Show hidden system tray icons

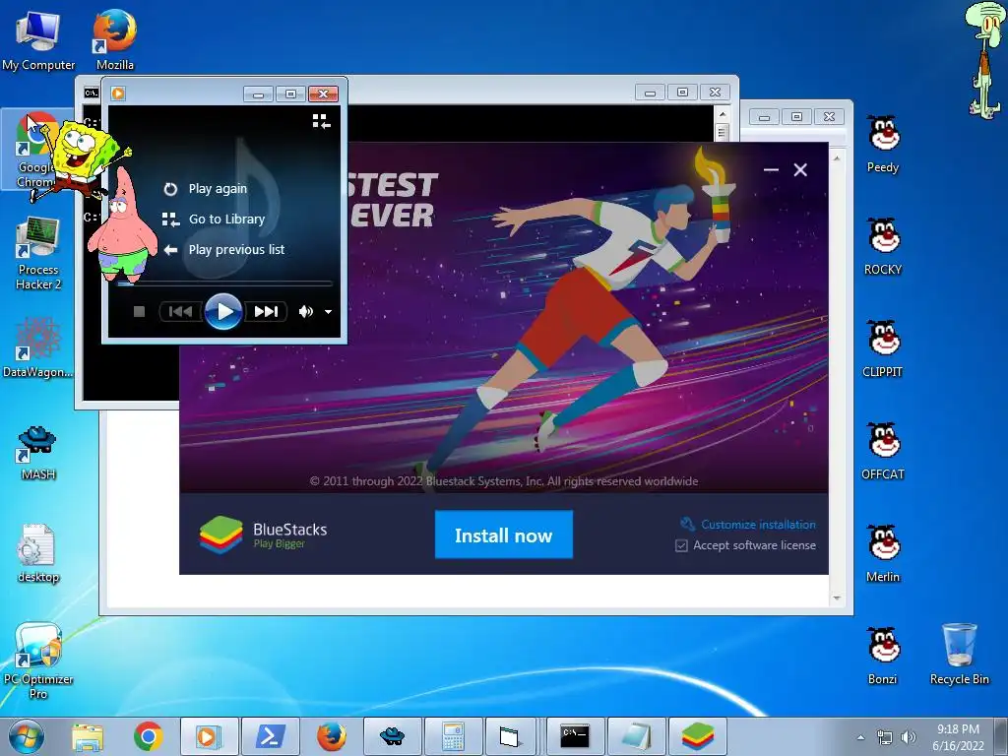coord(860,737)
